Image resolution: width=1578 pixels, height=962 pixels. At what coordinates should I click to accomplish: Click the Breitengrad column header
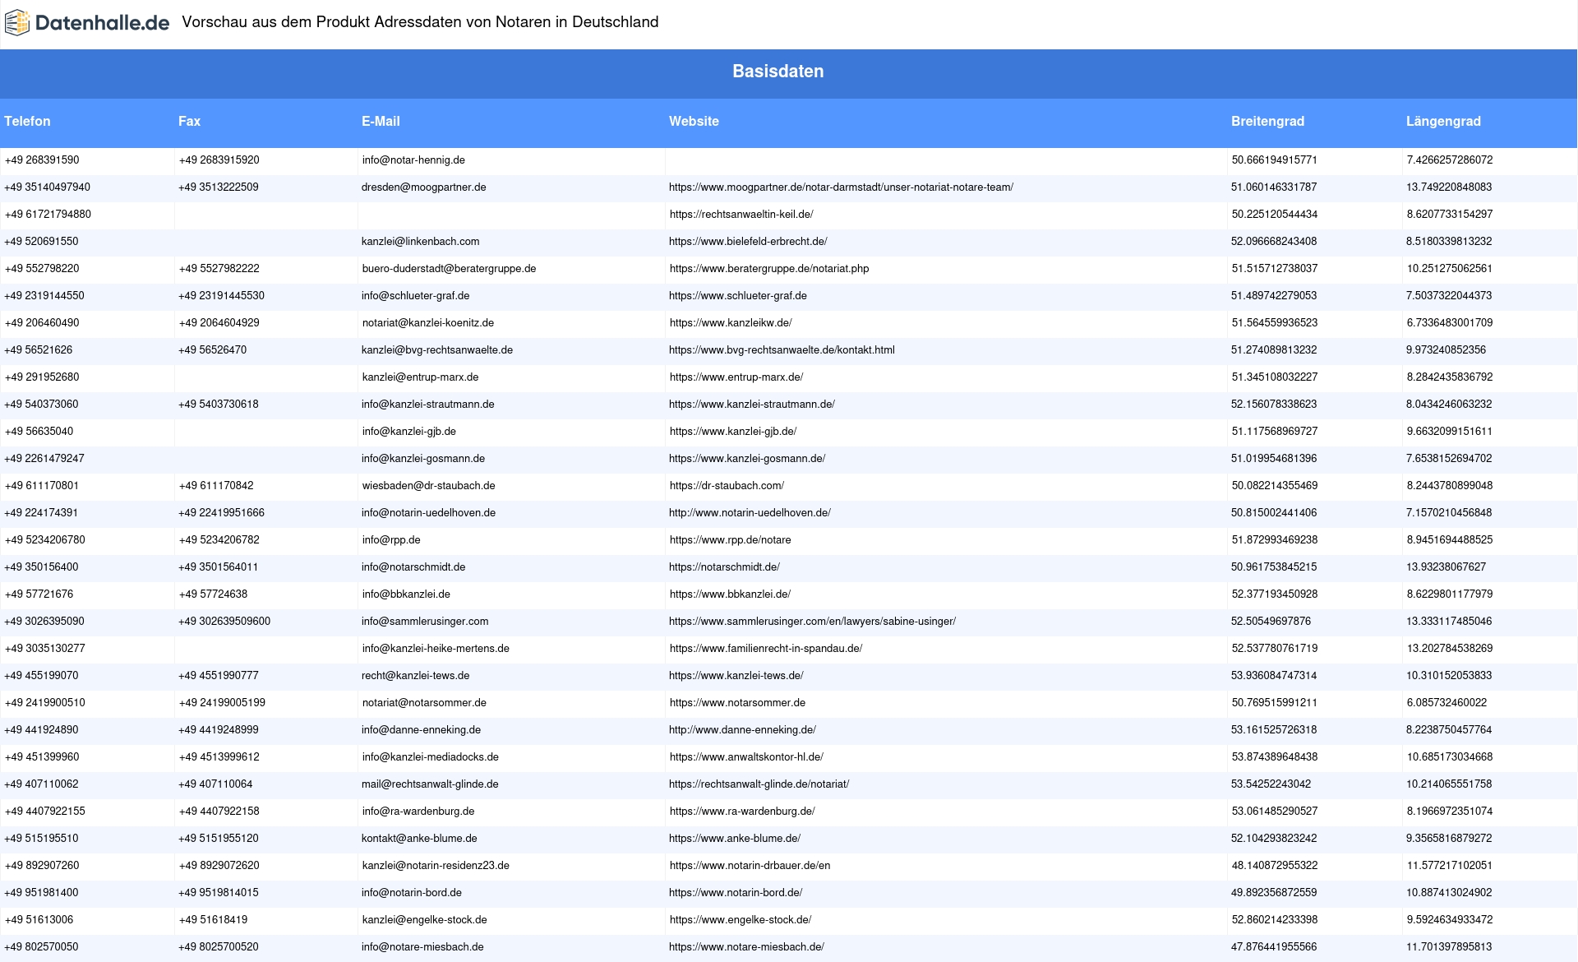click(x=1267, y=121)
